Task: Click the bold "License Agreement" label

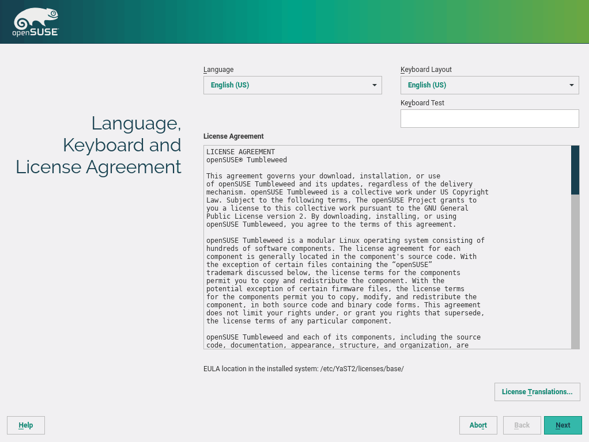Action: click(x=233, y=136)
